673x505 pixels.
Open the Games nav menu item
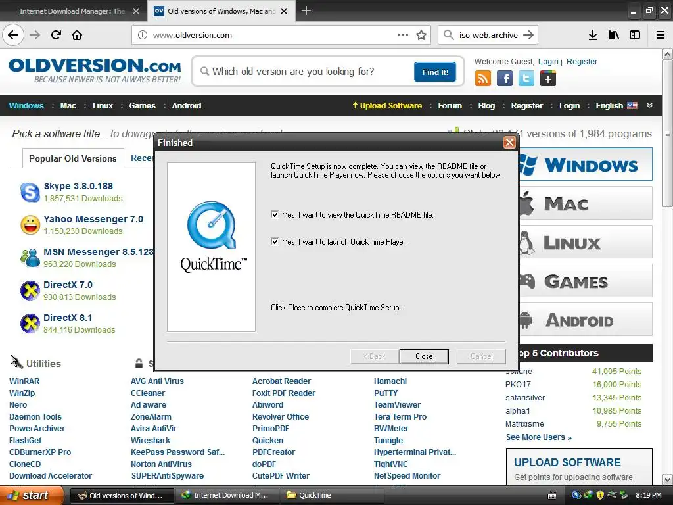click(x=142, y=106)
